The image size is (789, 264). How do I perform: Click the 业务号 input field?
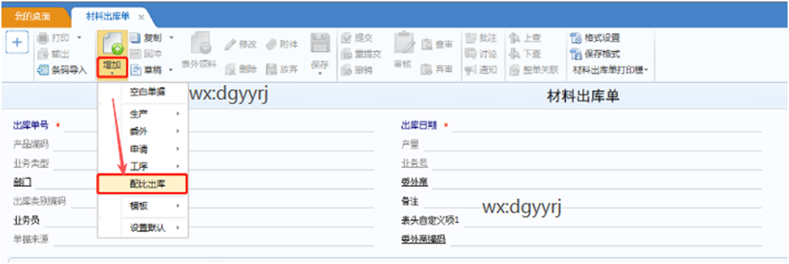point(597,164)
